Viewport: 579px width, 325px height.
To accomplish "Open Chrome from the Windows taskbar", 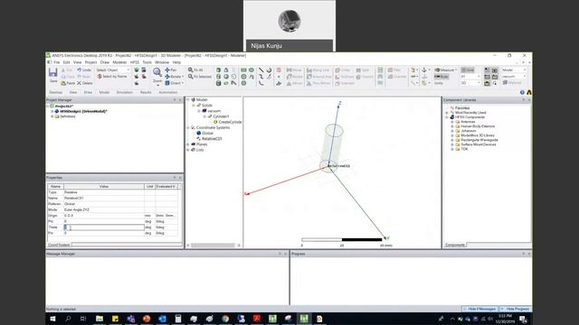I will (225, 319).
